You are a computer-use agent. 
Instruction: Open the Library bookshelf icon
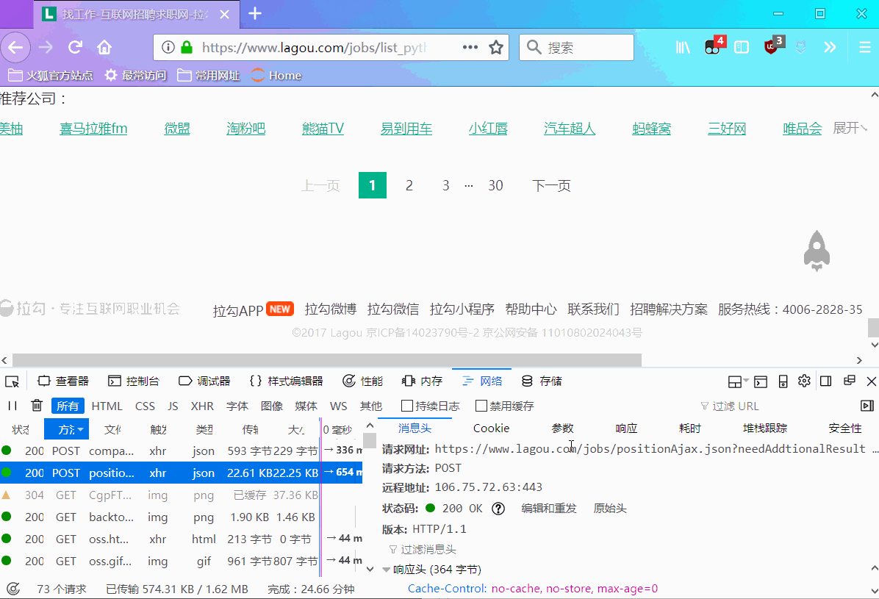(x=682, y=48)
